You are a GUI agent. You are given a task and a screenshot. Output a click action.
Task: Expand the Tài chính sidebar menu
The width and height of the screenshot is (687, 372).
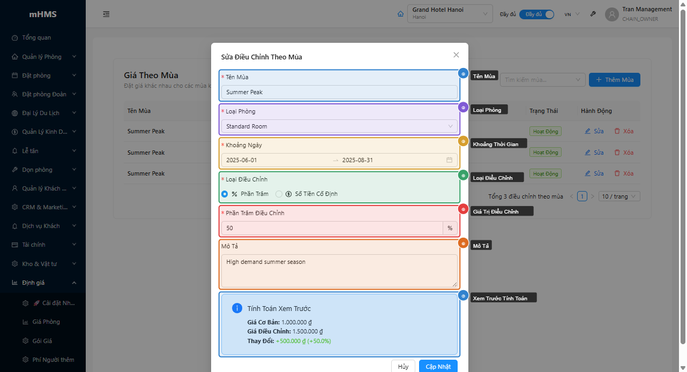coord(43,245)
